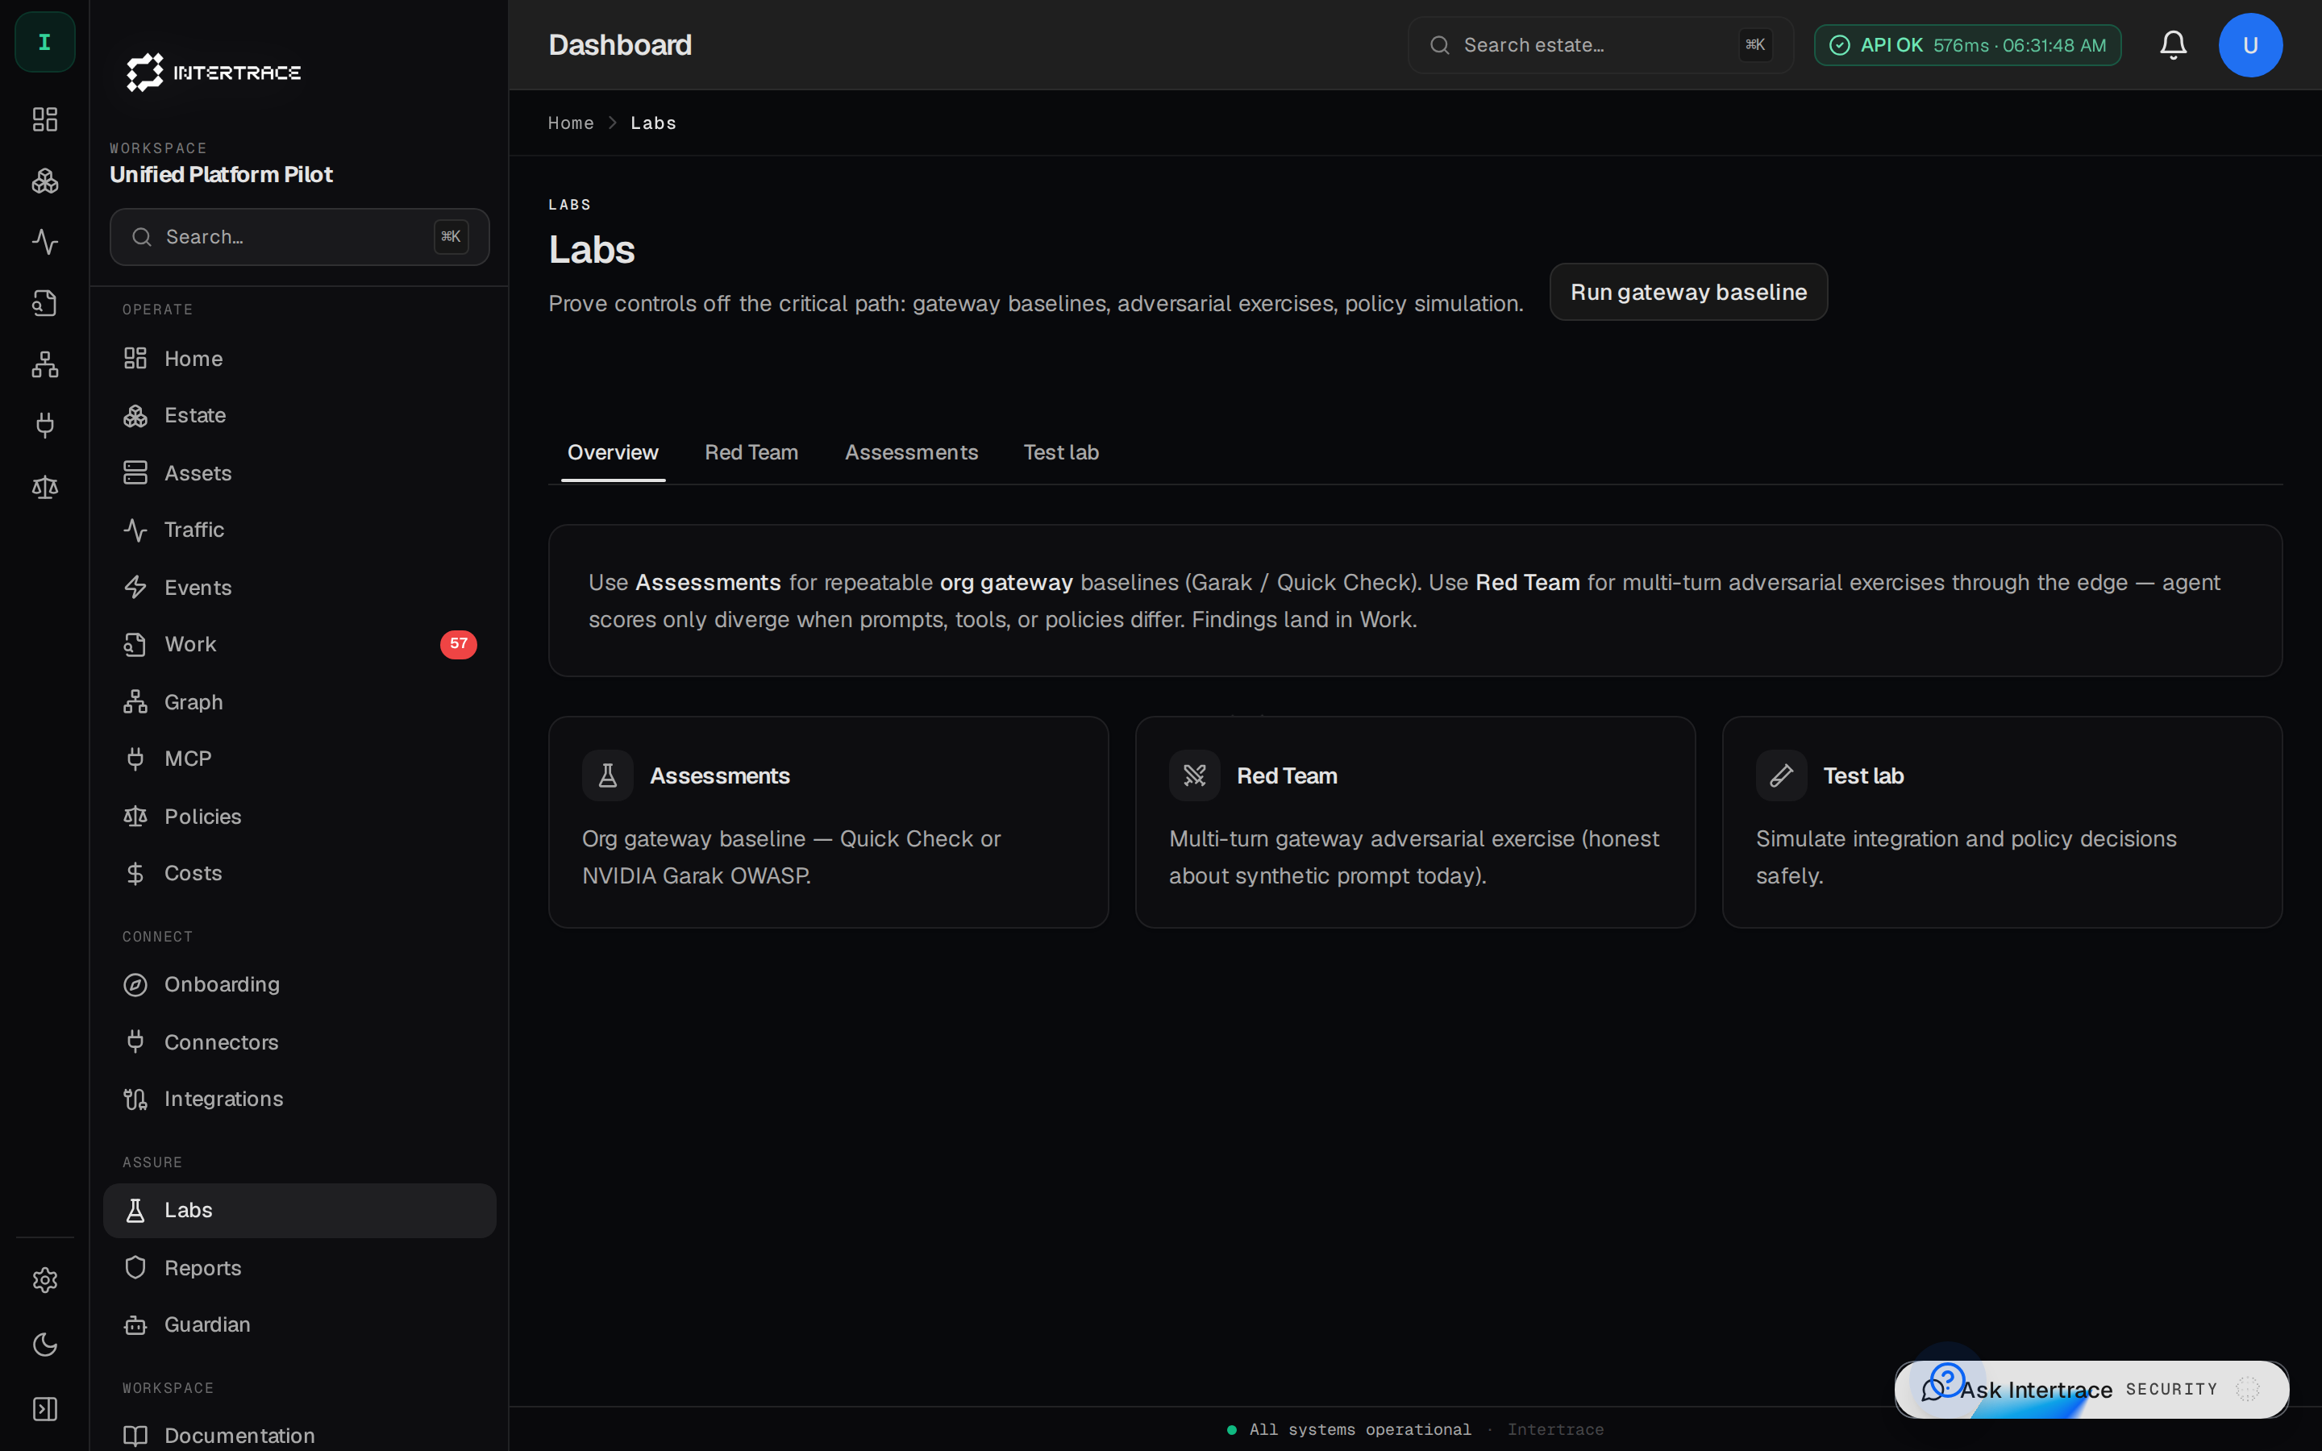
Task: Go to Home in the sidebar
Action: click(299, 359)
